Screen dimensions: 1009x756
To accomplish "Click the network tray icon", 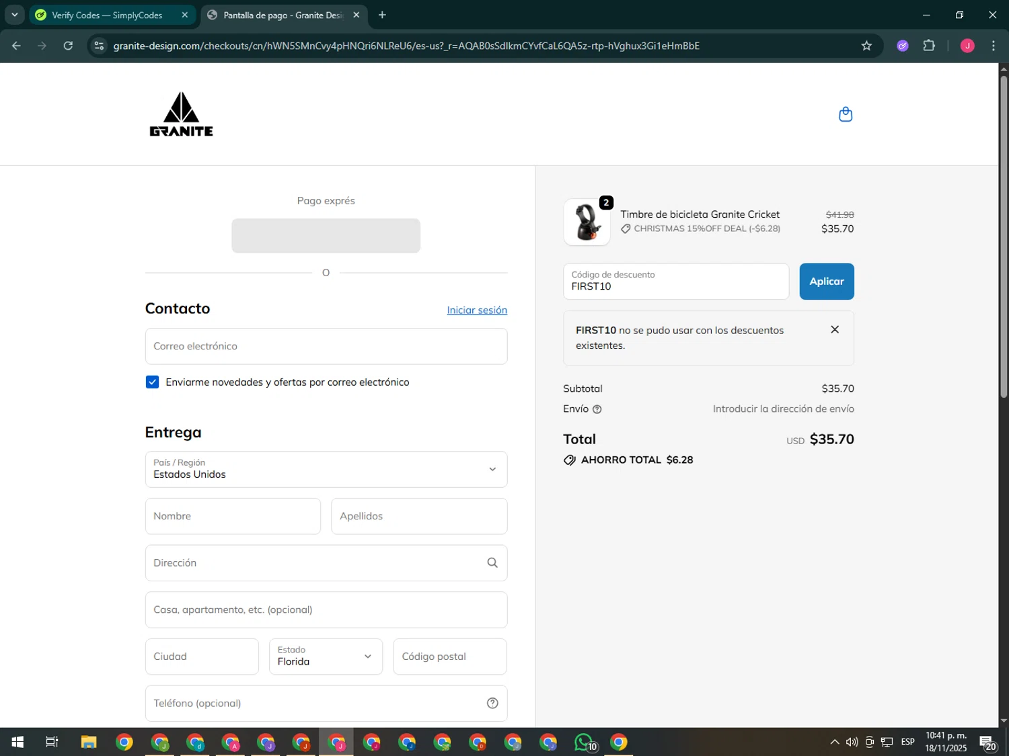I will pyautogui.click(x=887, y=742).
